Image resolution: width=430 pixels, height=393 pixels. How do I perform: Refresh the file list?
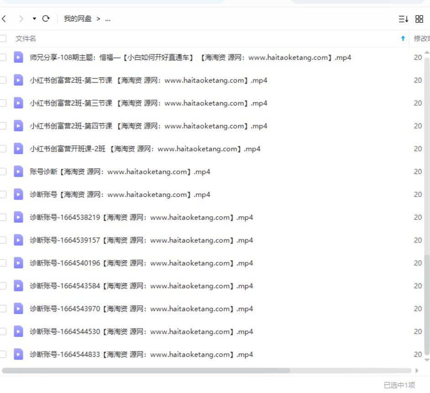46,19
